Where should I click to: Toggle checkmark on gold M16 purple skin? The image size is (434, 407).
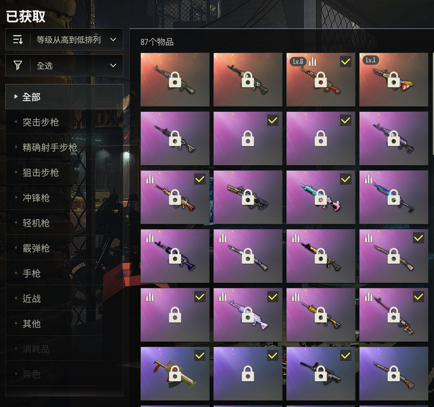coord(200,179)
